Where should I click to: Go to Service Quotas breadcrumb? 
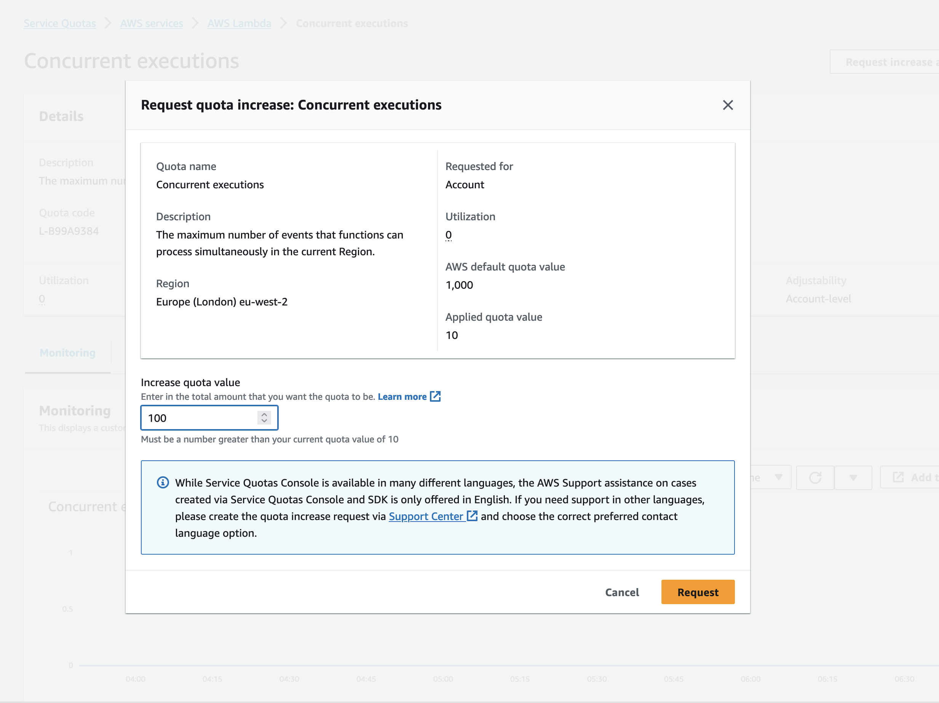59,23
